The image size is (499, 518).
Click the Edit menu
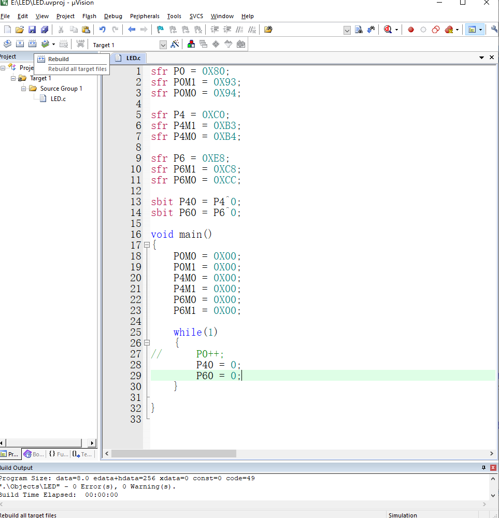(x=22, y=16)
